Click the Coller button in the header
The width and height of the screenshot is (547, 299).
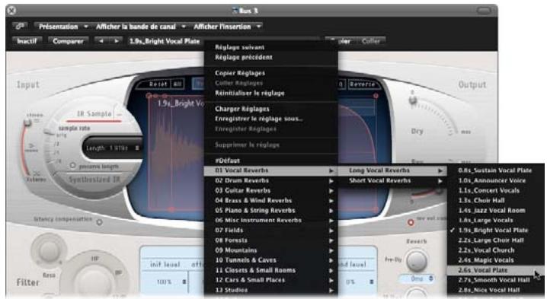(371, 41)
